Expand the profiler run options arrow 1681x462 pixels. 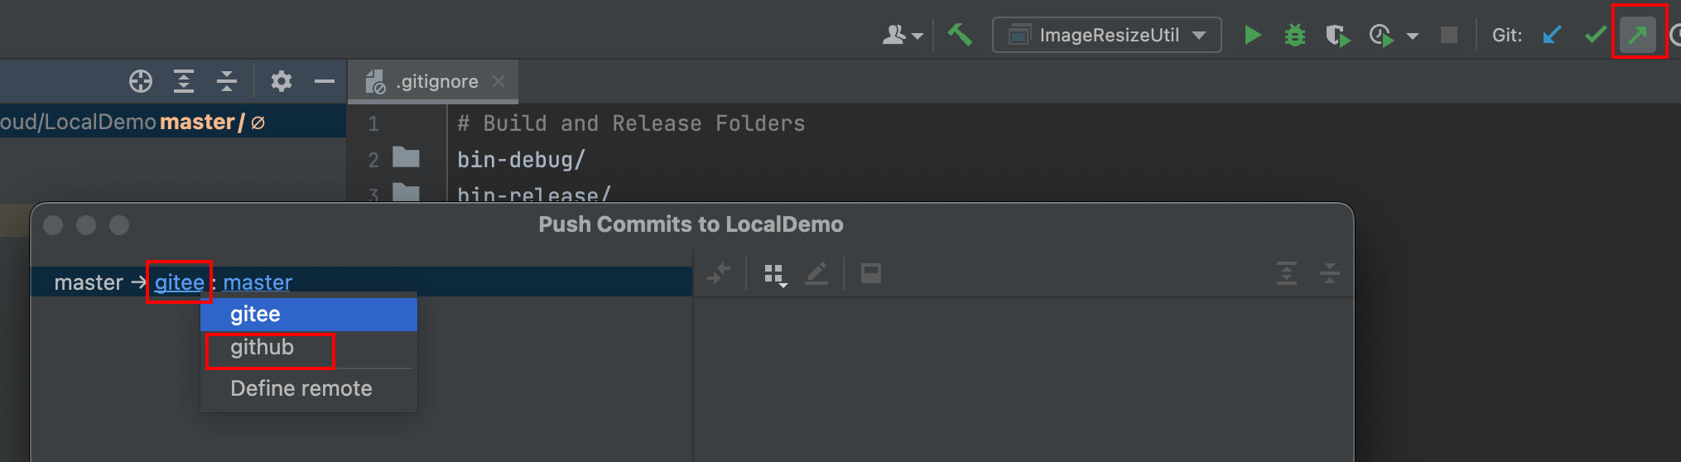click(1413, 36)
